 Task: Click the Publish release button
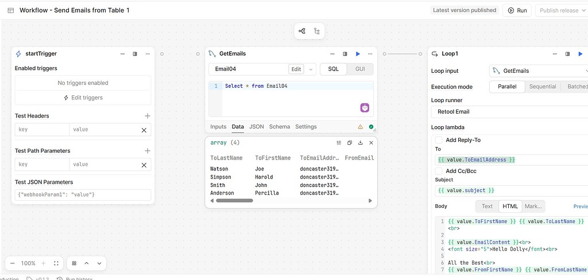(562, 10)
